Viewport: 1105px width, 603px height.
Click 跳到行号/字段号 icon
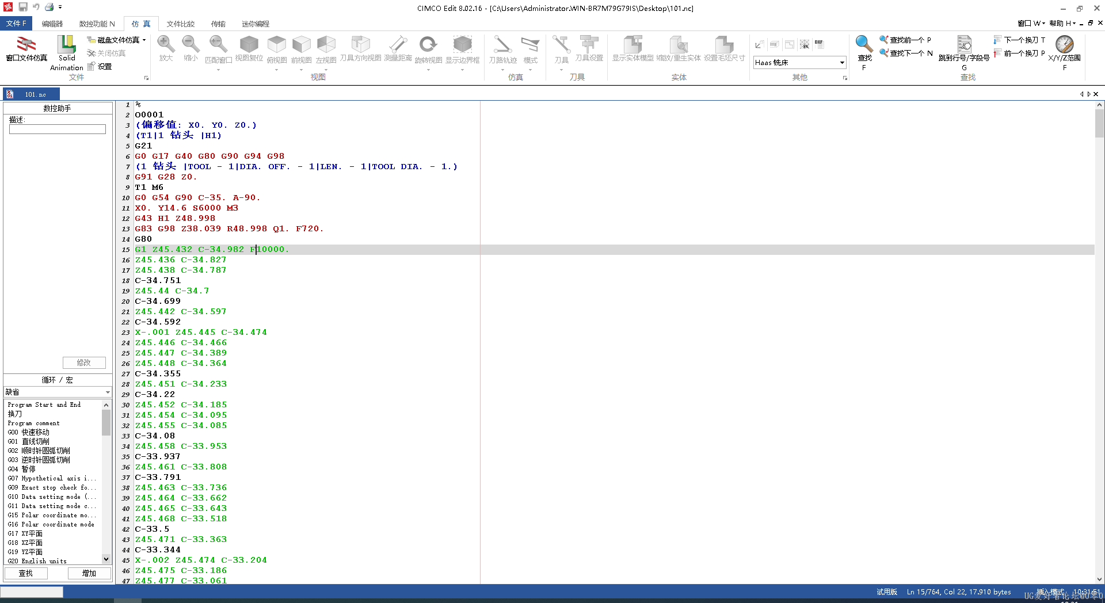tap(964, 44)
